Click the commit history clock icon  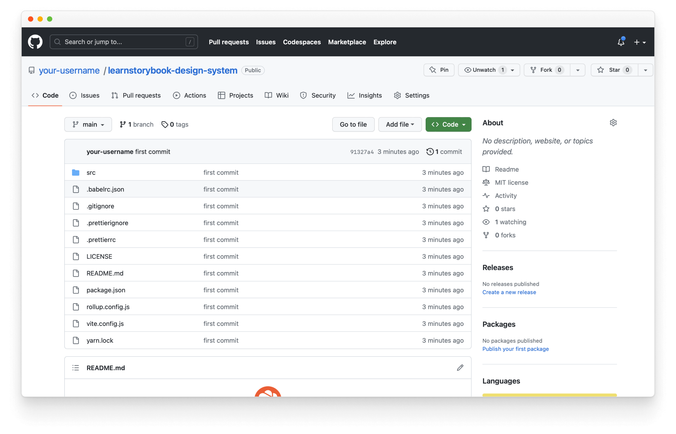coord(430,151)
